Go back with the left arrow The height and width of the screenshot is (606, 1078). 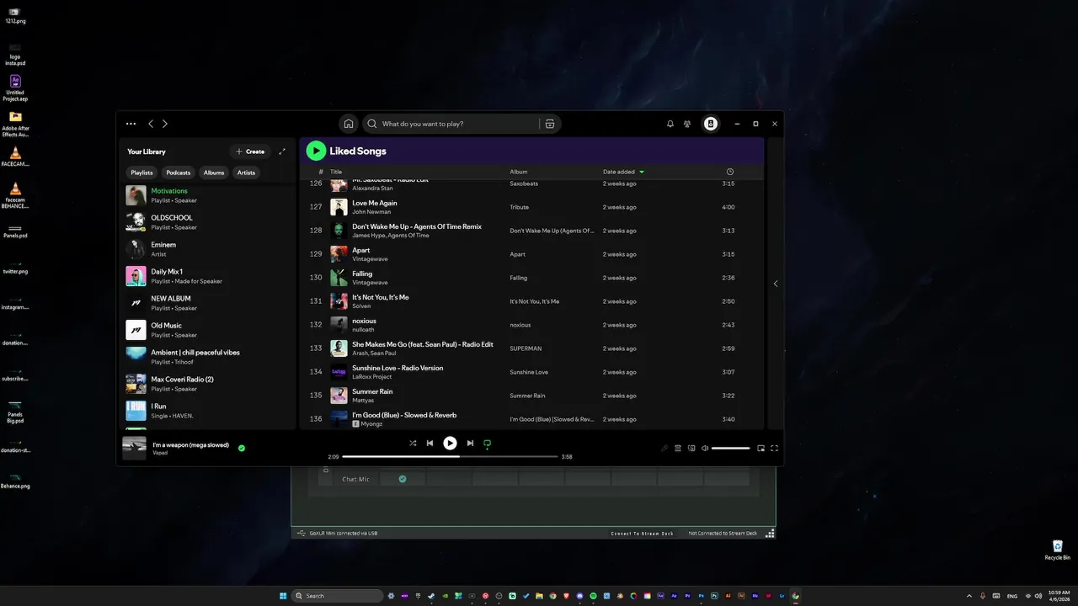(151, 124)
